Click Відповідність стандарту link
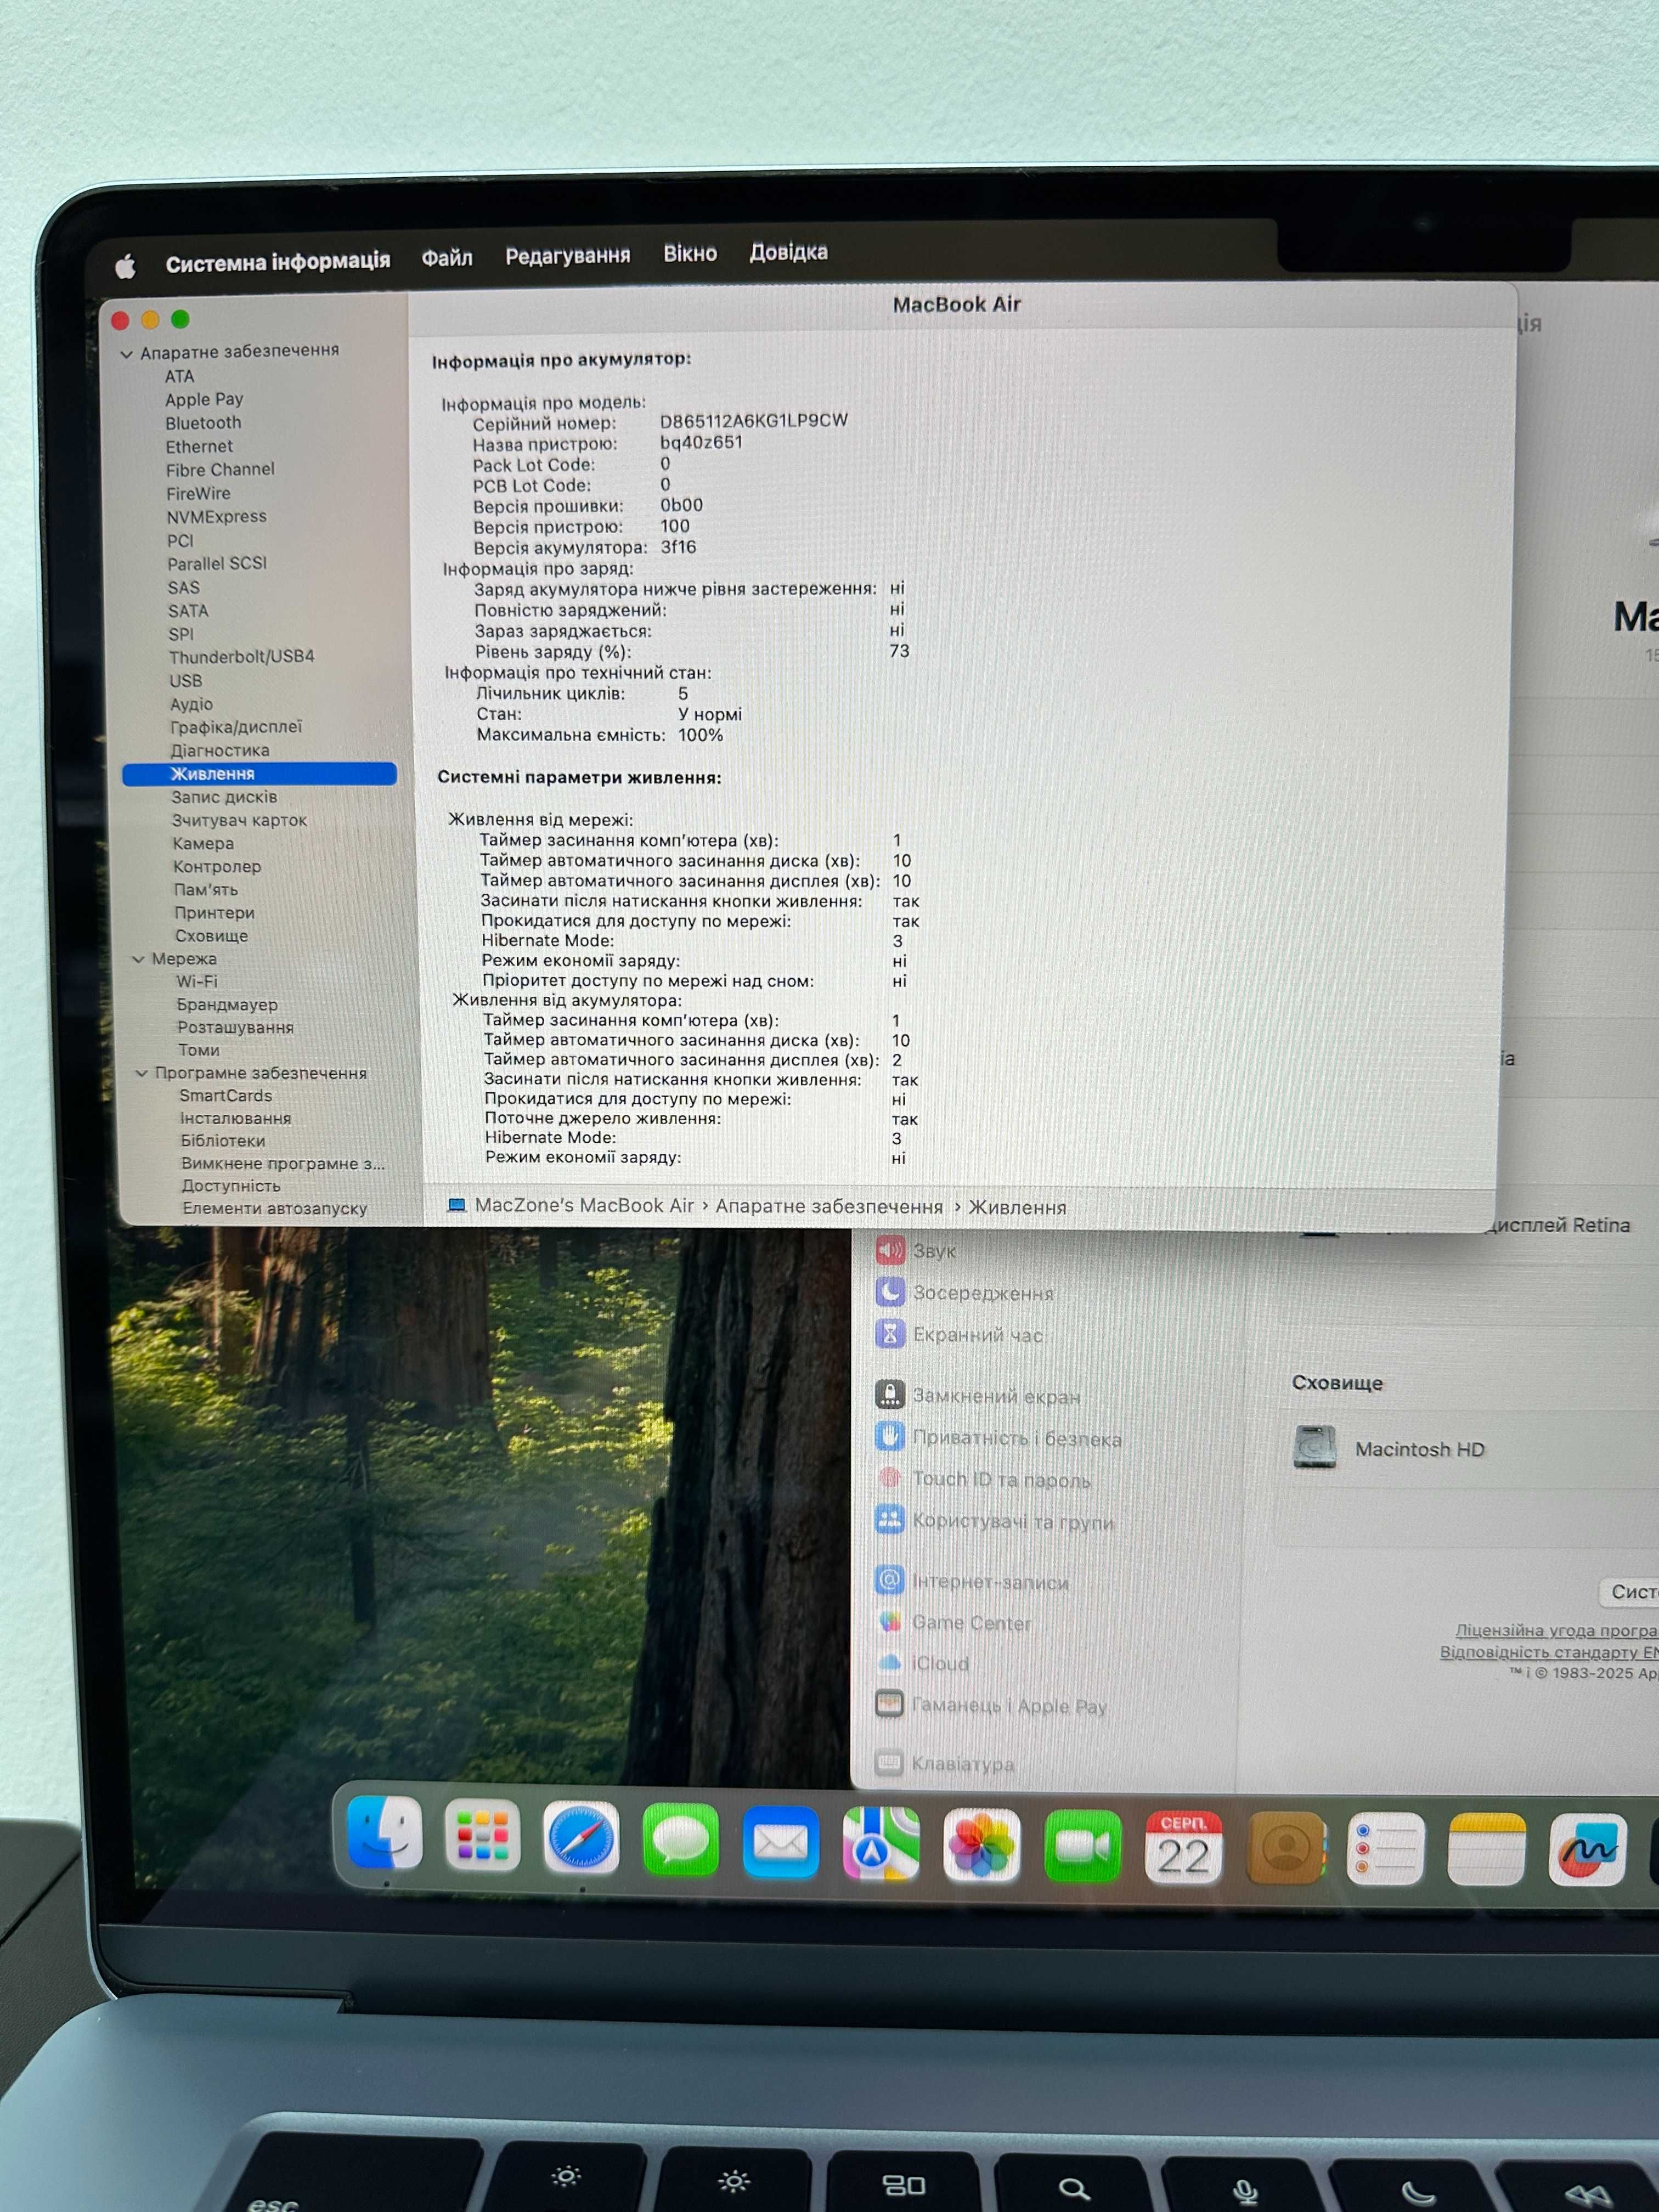Image resolution: width=1659 pixels, height=2212 pixels. (1549, 1652)
